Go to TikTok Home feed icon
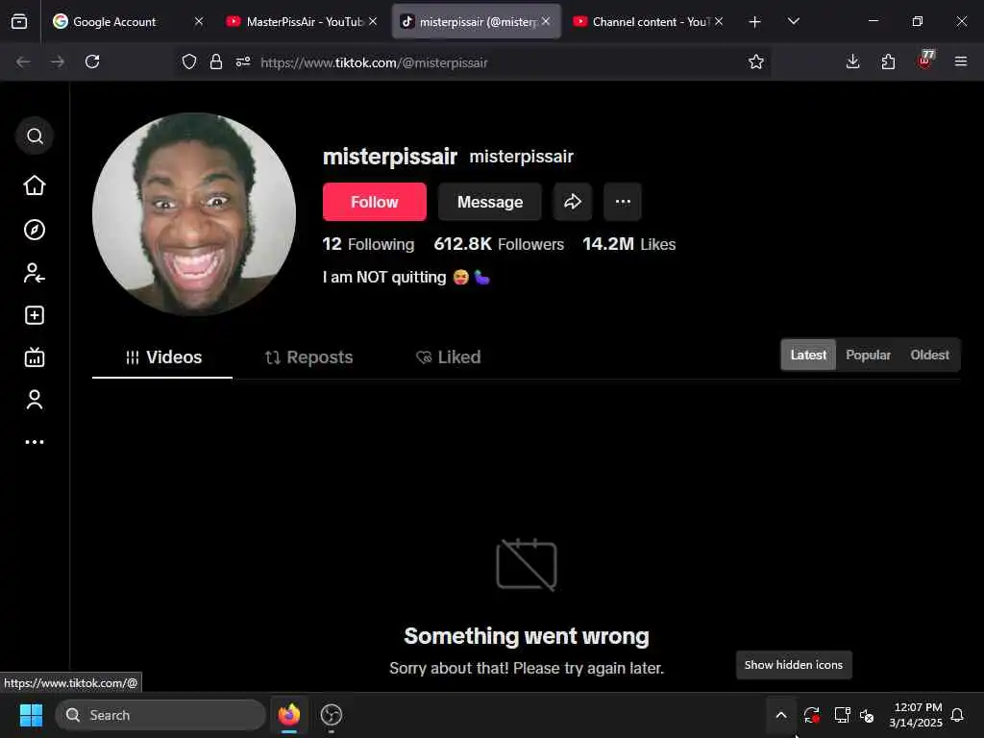The height and width of the screenshot is (738, 984). [35, 185]
